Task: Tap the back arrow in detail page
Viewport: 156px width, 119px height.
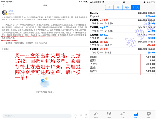Action: coord(3,5)
